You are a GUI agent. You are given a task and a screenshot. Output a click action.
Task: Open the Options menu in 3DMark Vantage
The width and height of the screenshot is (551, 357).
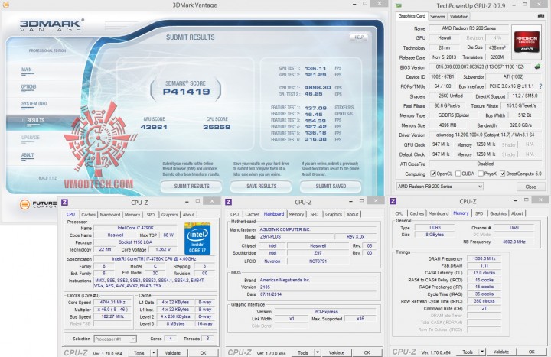[29, 87]
